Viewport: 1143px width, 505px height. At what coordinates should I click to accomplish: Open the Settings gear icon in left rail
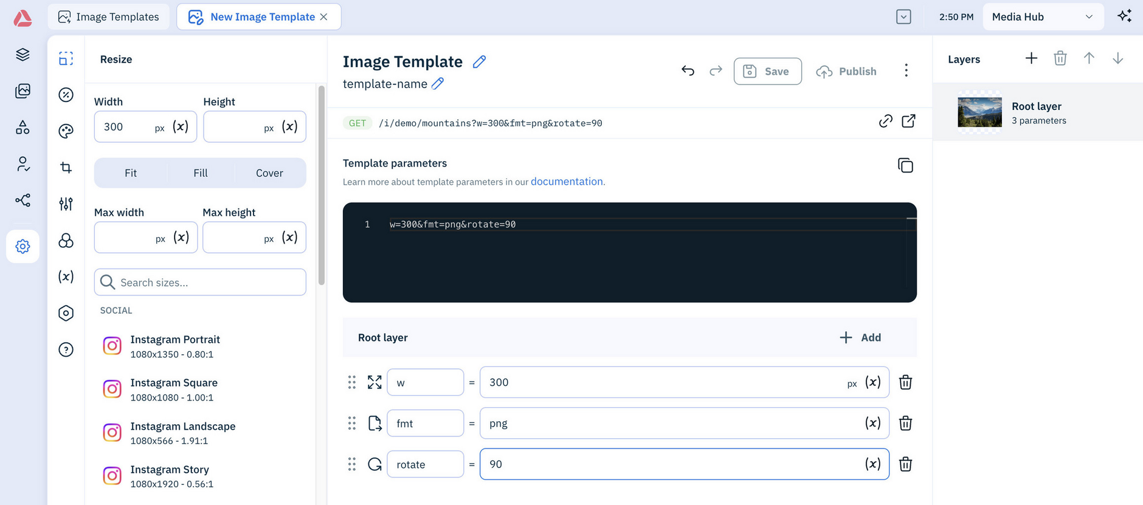22,246
